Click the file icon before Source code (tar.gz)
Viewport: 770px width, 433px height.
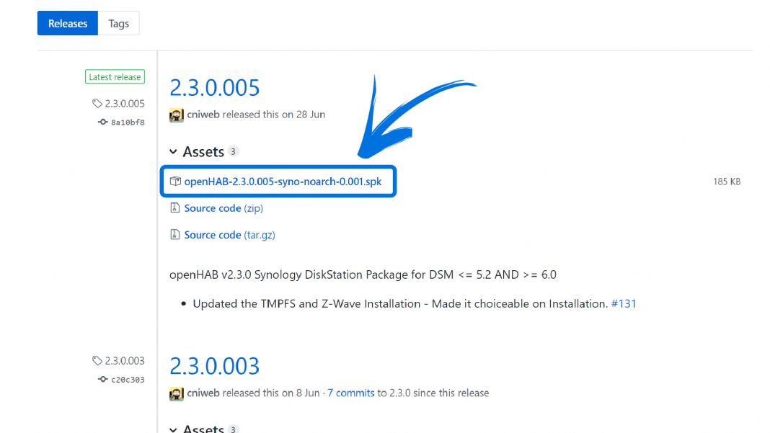point(175,234)
